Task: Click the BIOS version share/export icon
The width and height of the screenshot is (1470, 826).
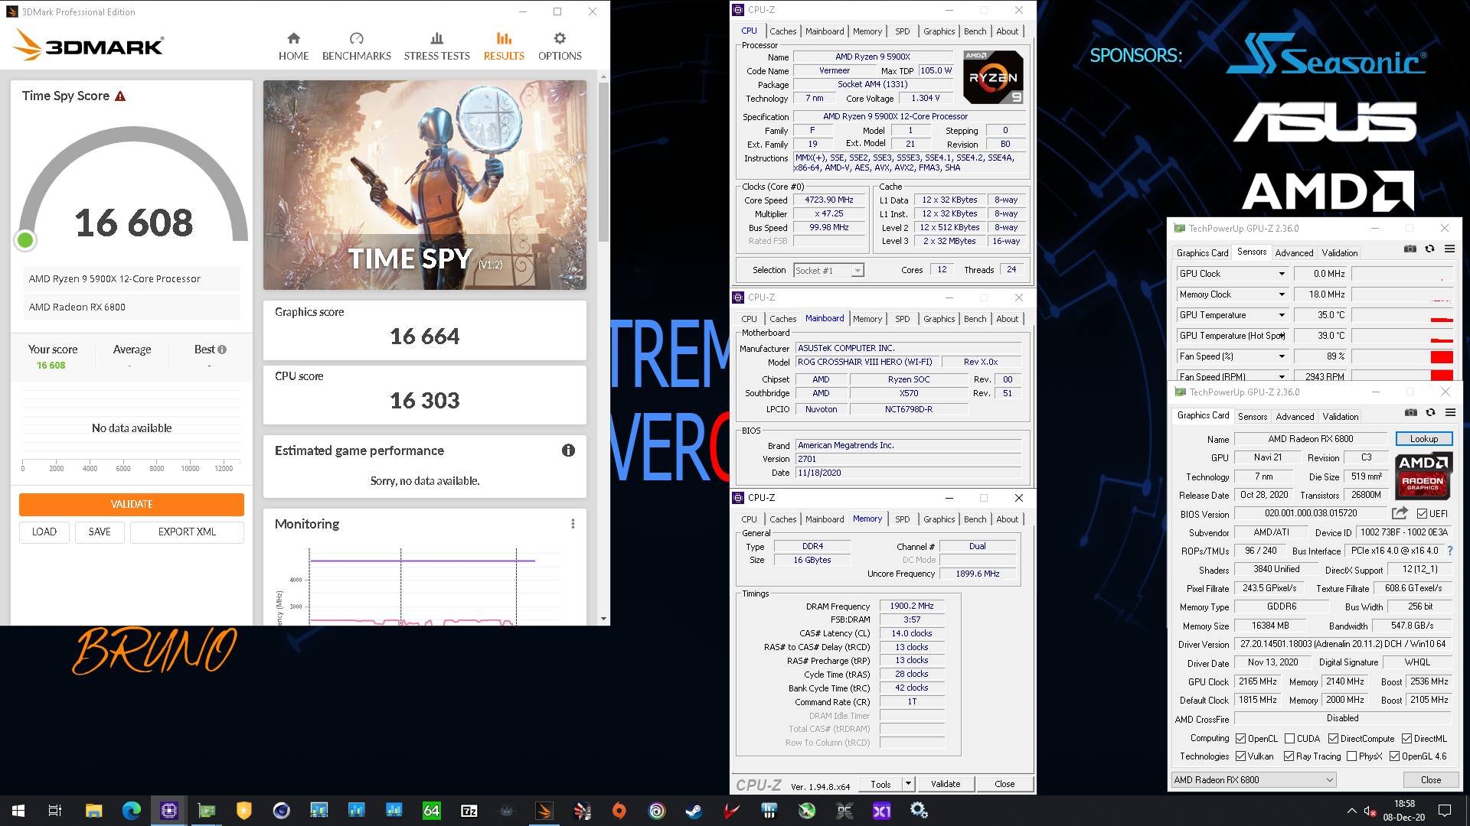Action: 1400,513
